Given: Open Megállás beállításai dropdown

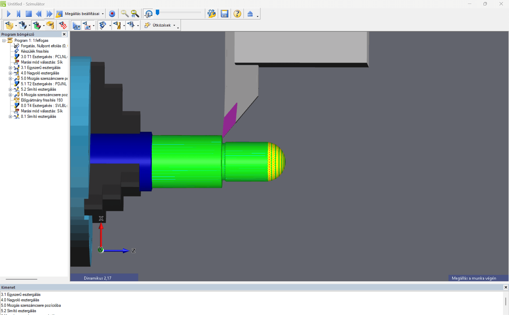Looking at the screenshot, I should 103,14.
